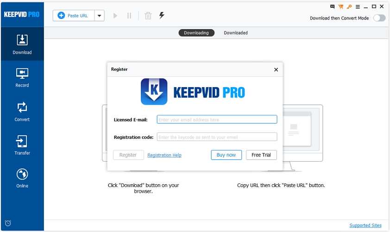390x232 pixels.
Task: Click the Registration code input field
Action: point(217,137)
